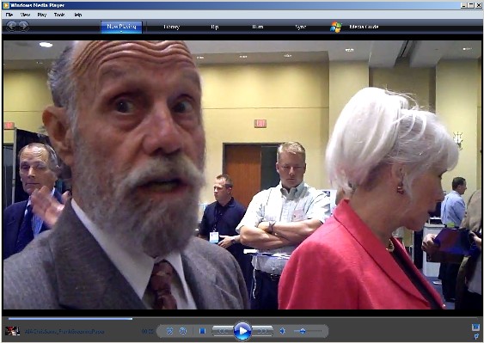Click the full screen view icon
The width and height of the screenshot is (484, 343).
click(x=475, y=327)
